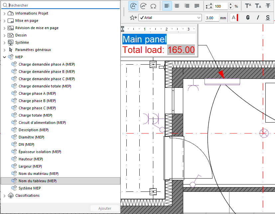Viewport: 275px width, 214px height.
Task: Click the insert symbol Omega icon
Action: click(153, 6)
